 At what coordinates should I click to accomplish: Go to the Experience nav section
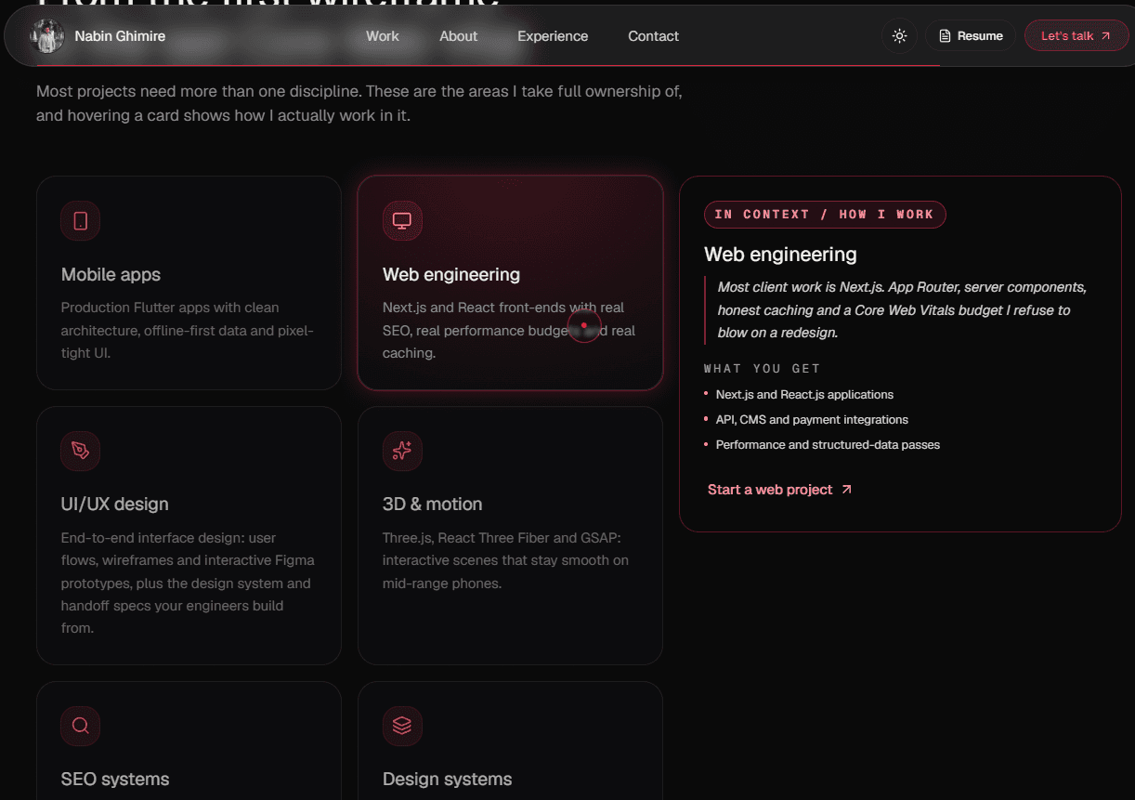(553, 36)
